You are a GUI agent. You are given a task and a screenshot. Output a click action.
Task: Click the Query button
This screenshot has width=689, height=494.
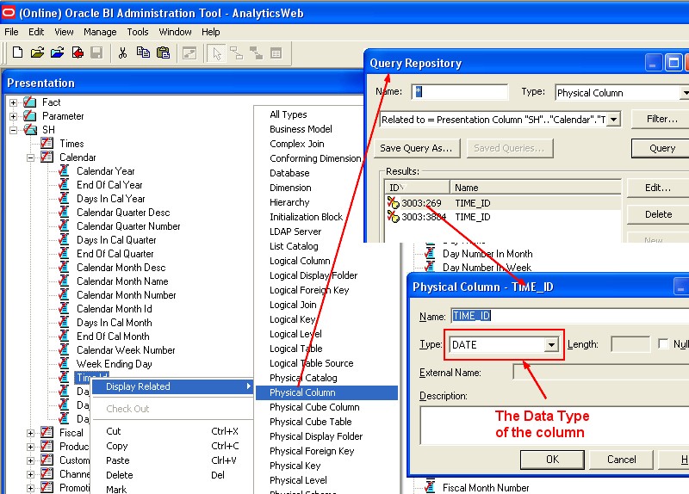[x=661, y=148]
